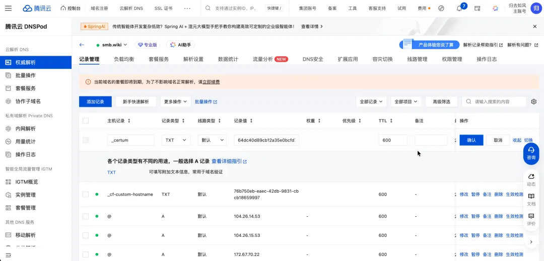
Task: Open the hamburger menu in top-left
Action: pos(8,9)
